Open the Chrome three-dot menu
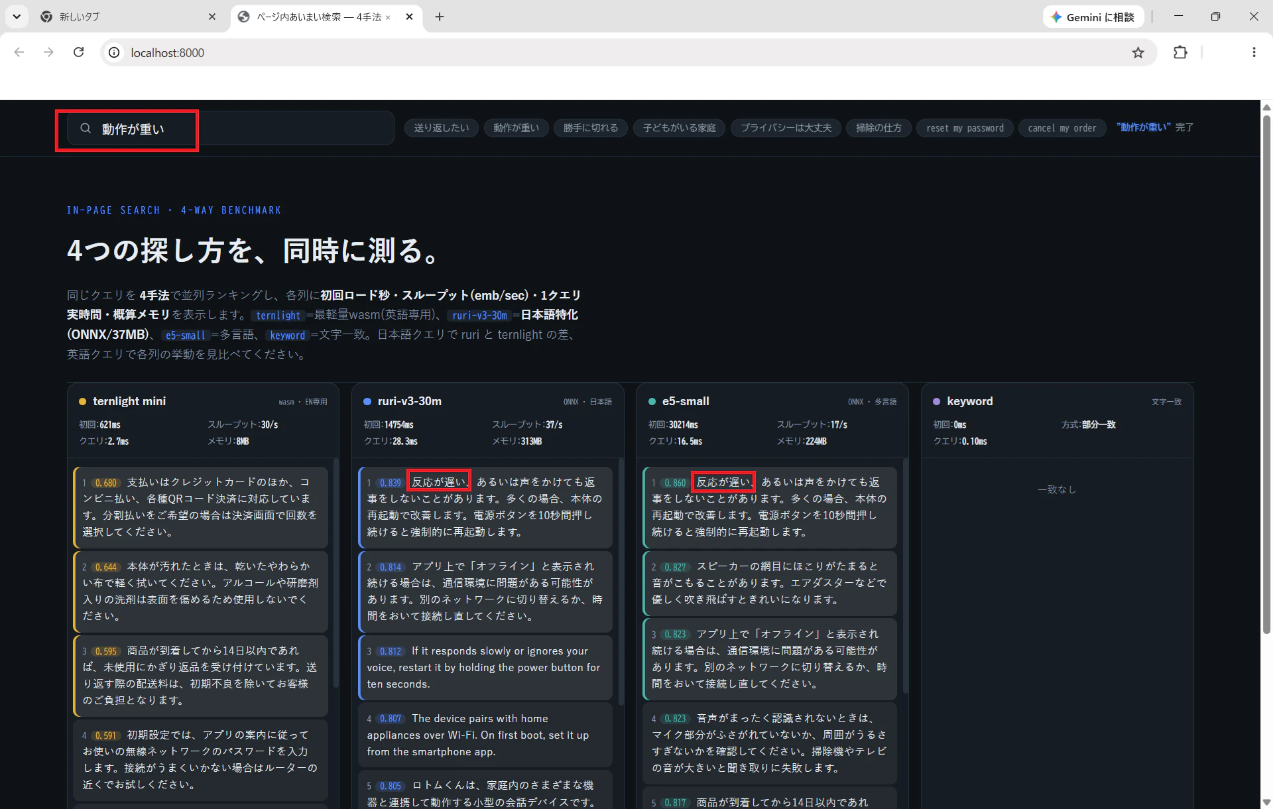The height and width of the screenshot is (809, 1273). click(1254, 52)
